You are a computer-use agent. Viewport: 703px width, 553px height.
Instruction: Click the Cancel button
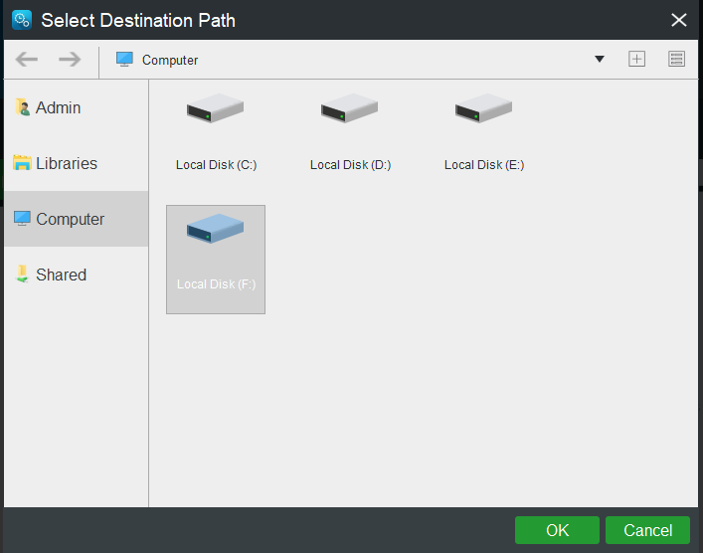click(647, 530)
